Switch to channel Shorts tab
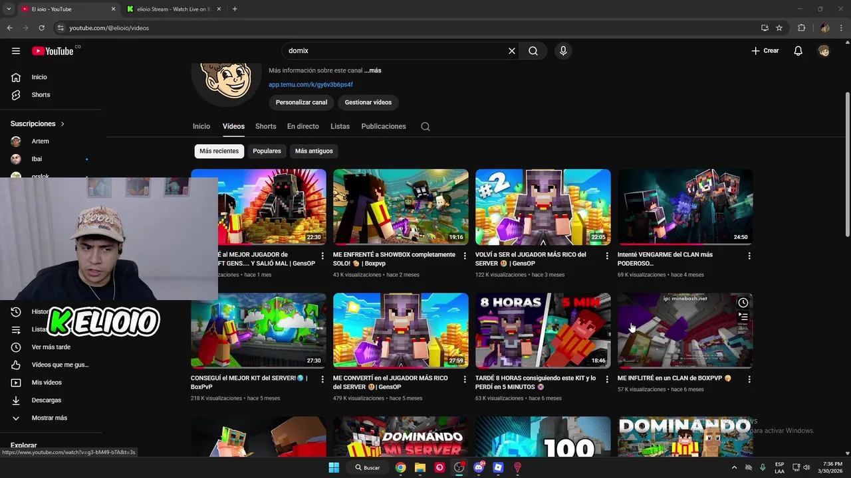This screenshot has height=478, width=851. click(x=265, y=126)
